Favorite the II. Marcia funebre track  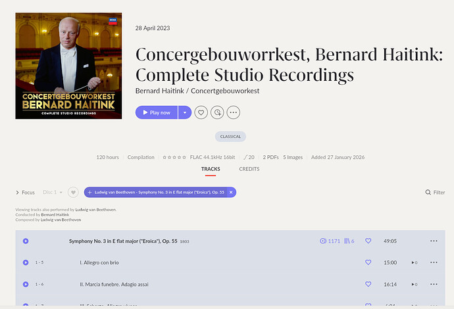click(368, 284)
